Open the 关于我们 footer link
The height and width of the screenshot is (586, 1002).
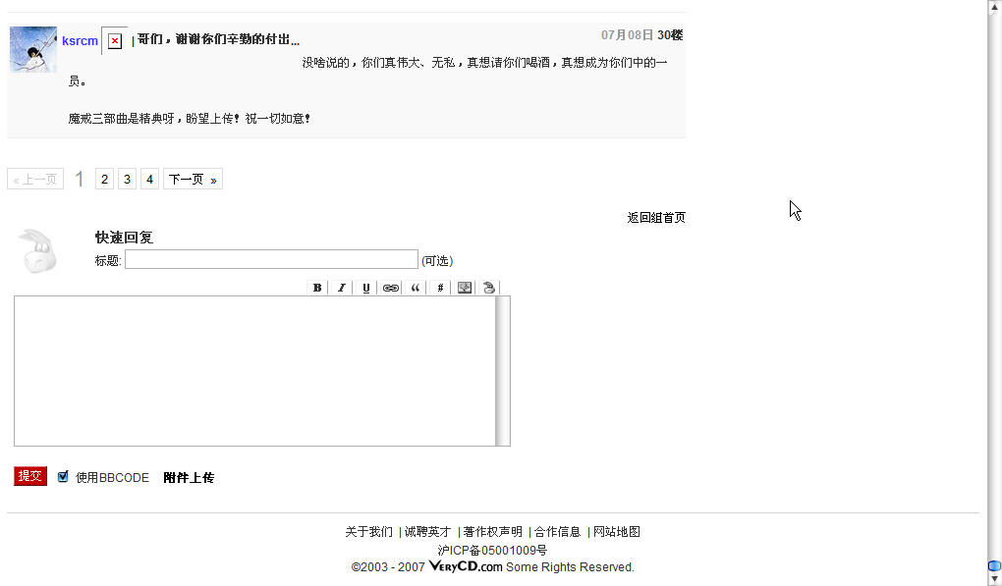[x=368, y=532]
